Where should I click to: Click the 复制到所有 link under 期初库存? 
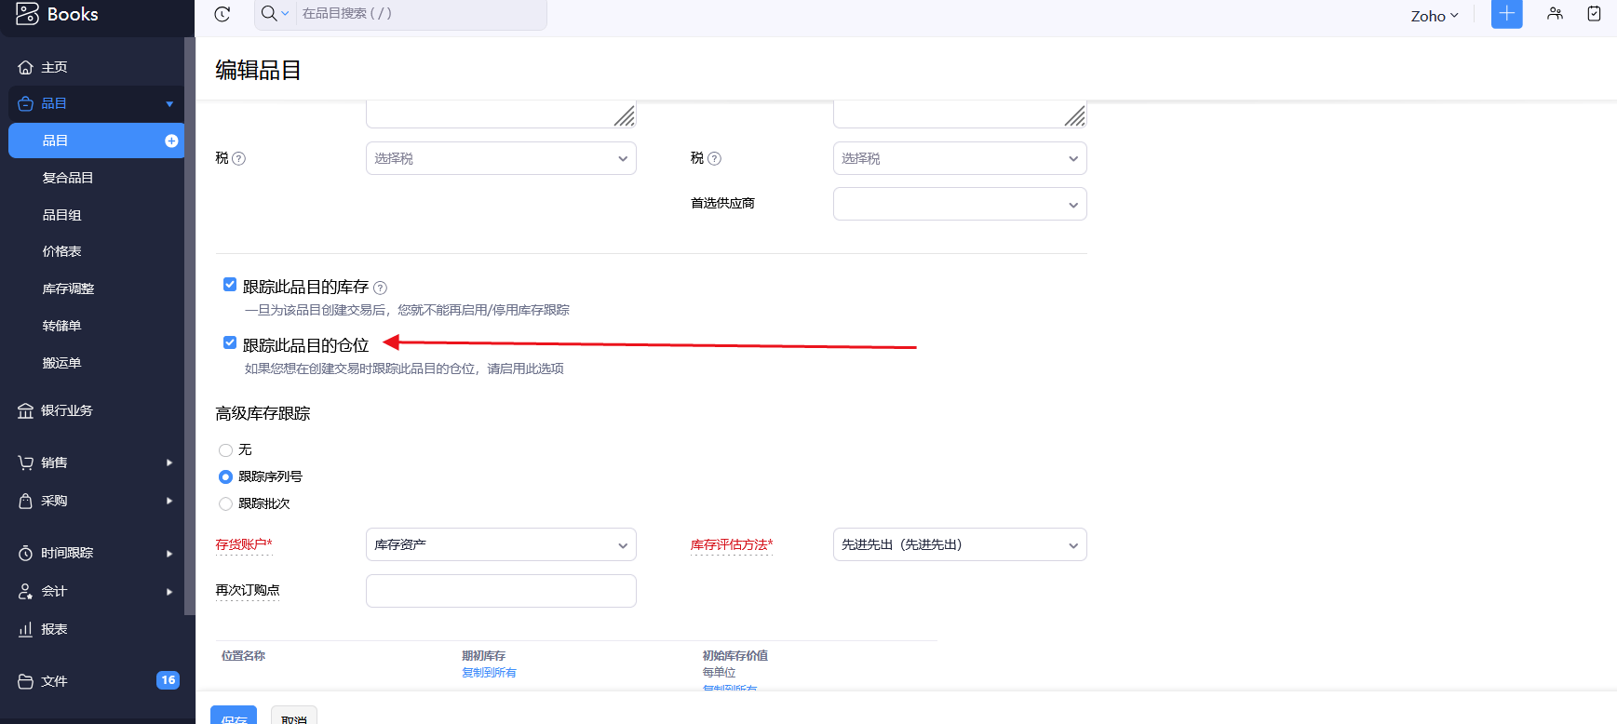click(489, 673)
